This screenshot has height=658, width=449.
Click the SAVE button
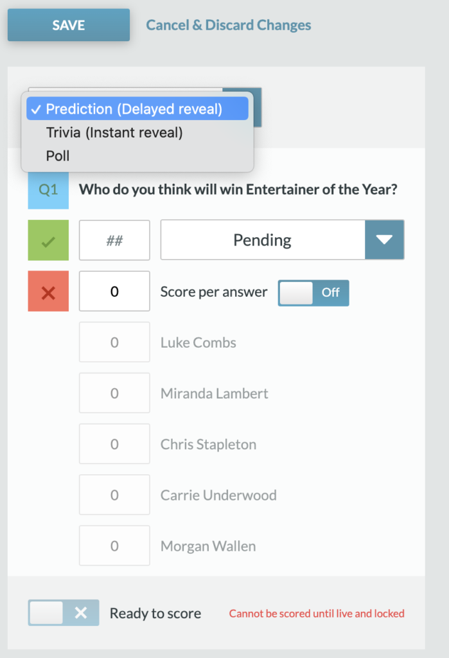pos(68,25)
